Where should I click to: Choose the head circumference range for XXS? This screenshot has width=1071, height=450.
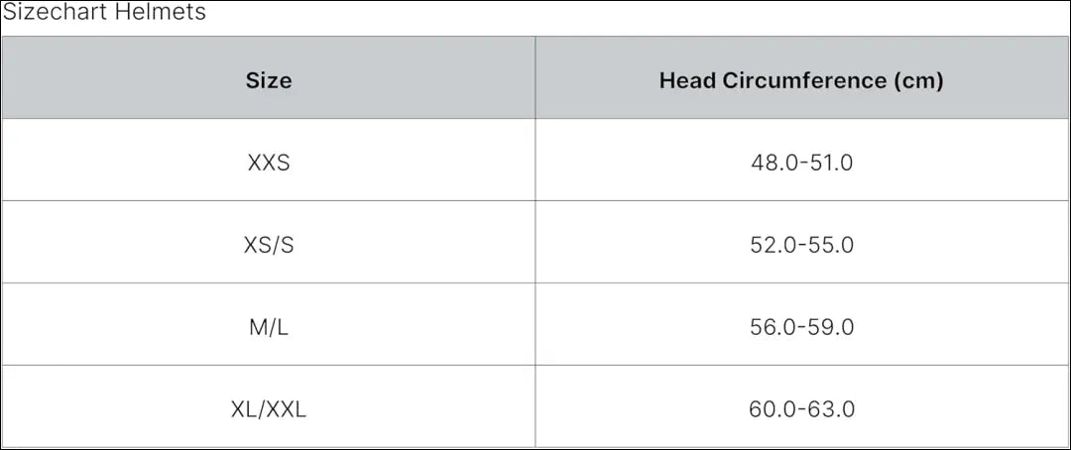coord(801,163)
